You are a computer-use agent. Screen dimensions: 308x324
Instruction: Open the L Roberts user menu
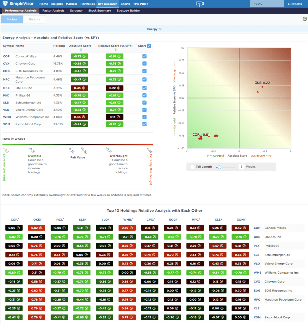click(x=295, y=4)
